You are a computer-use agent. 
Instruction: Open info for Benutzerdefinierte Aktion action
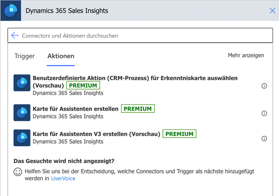click(264, 86)
